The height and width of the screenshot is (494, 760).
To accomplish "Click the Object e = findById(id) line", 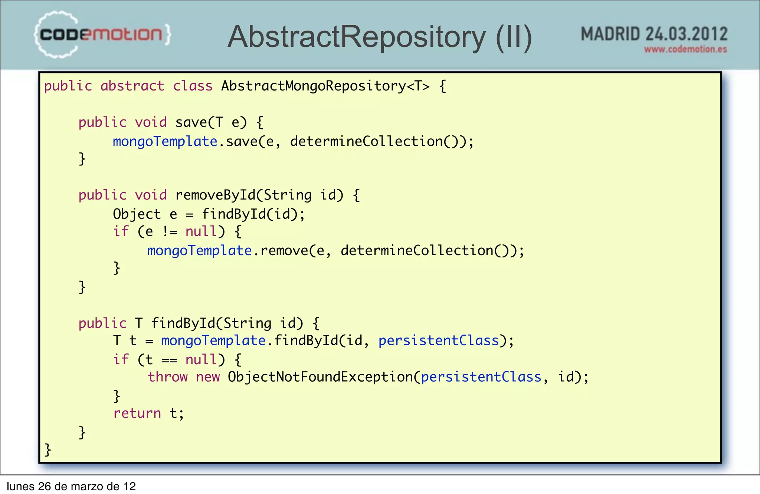I will 209,214.
